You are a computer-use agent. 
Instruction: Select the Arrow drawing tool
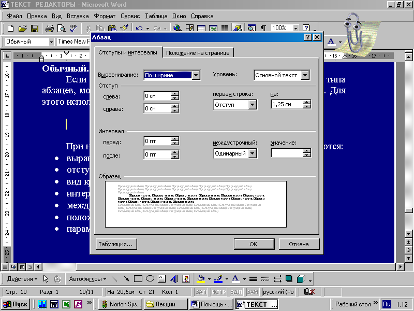126,279
